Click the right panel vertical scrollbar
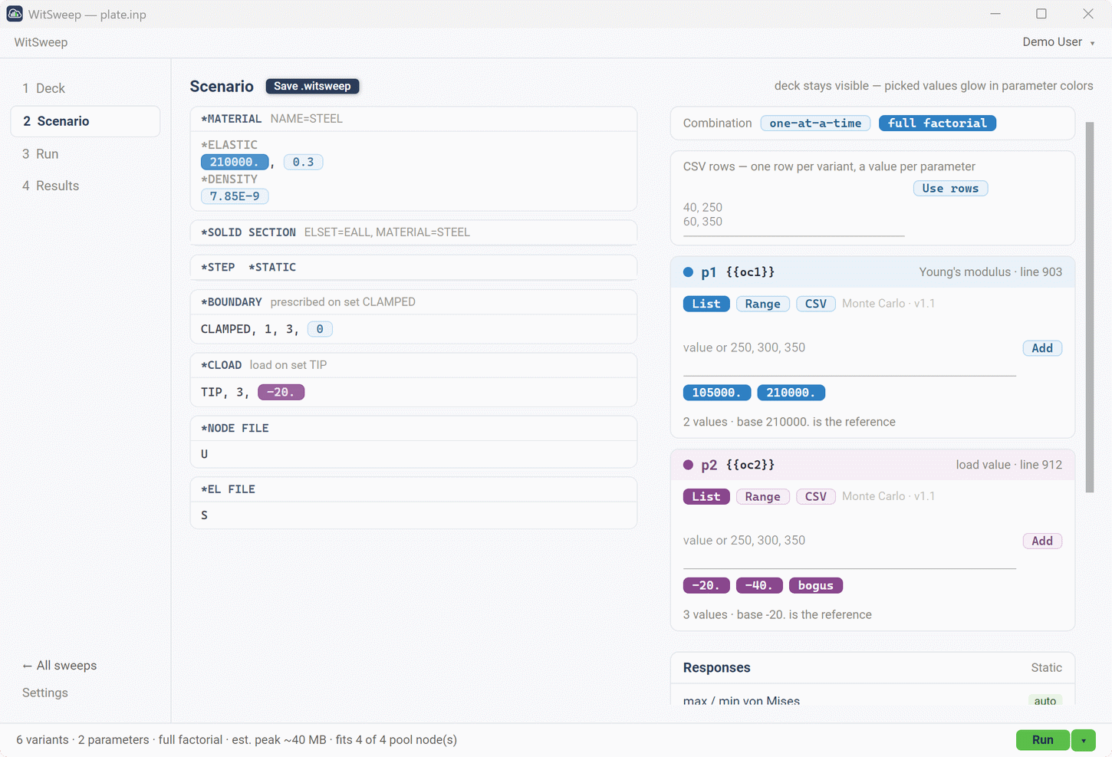 point(1090,307)
